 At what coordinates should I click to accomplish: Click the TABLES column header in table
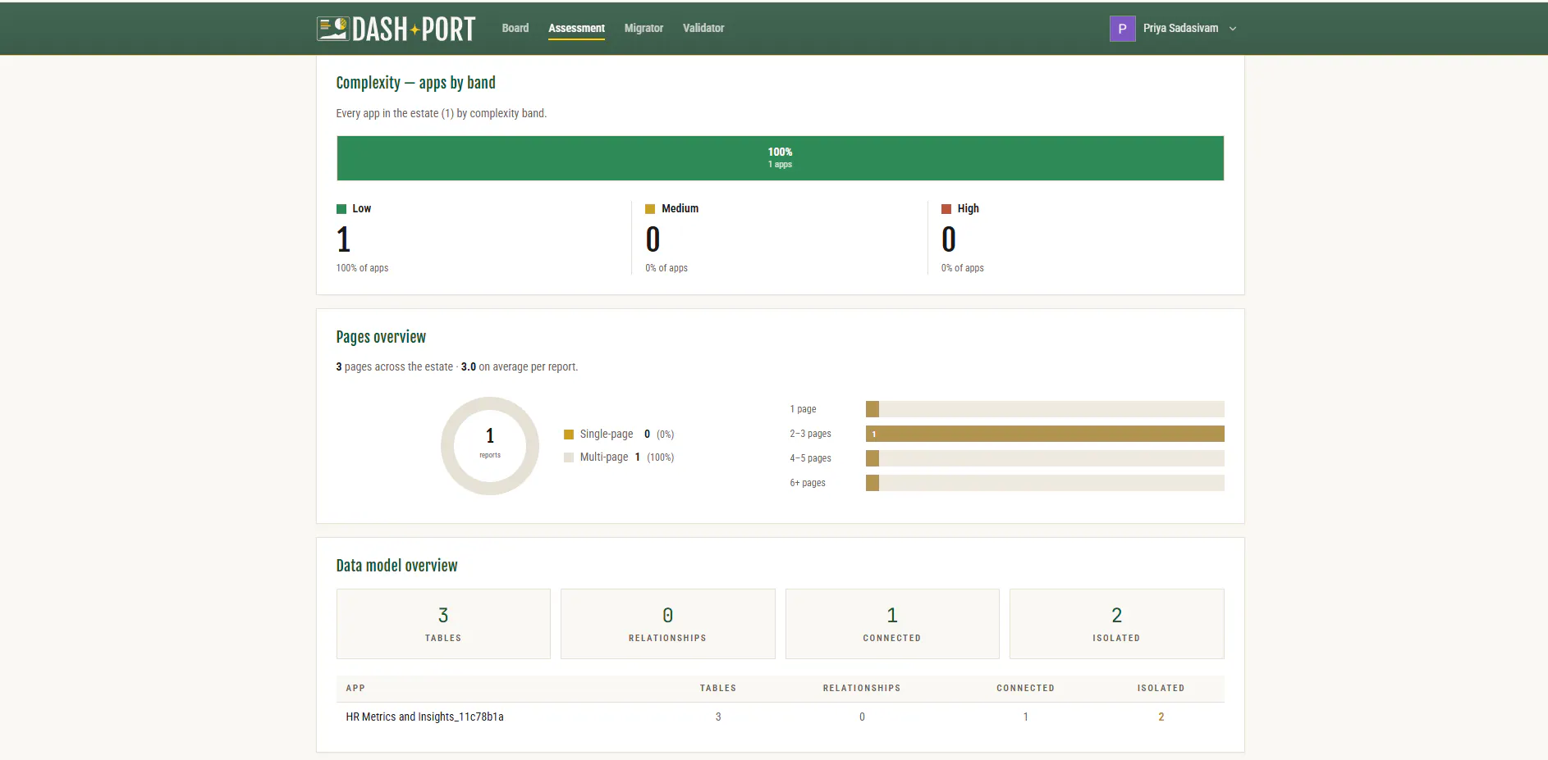[718, 689]
